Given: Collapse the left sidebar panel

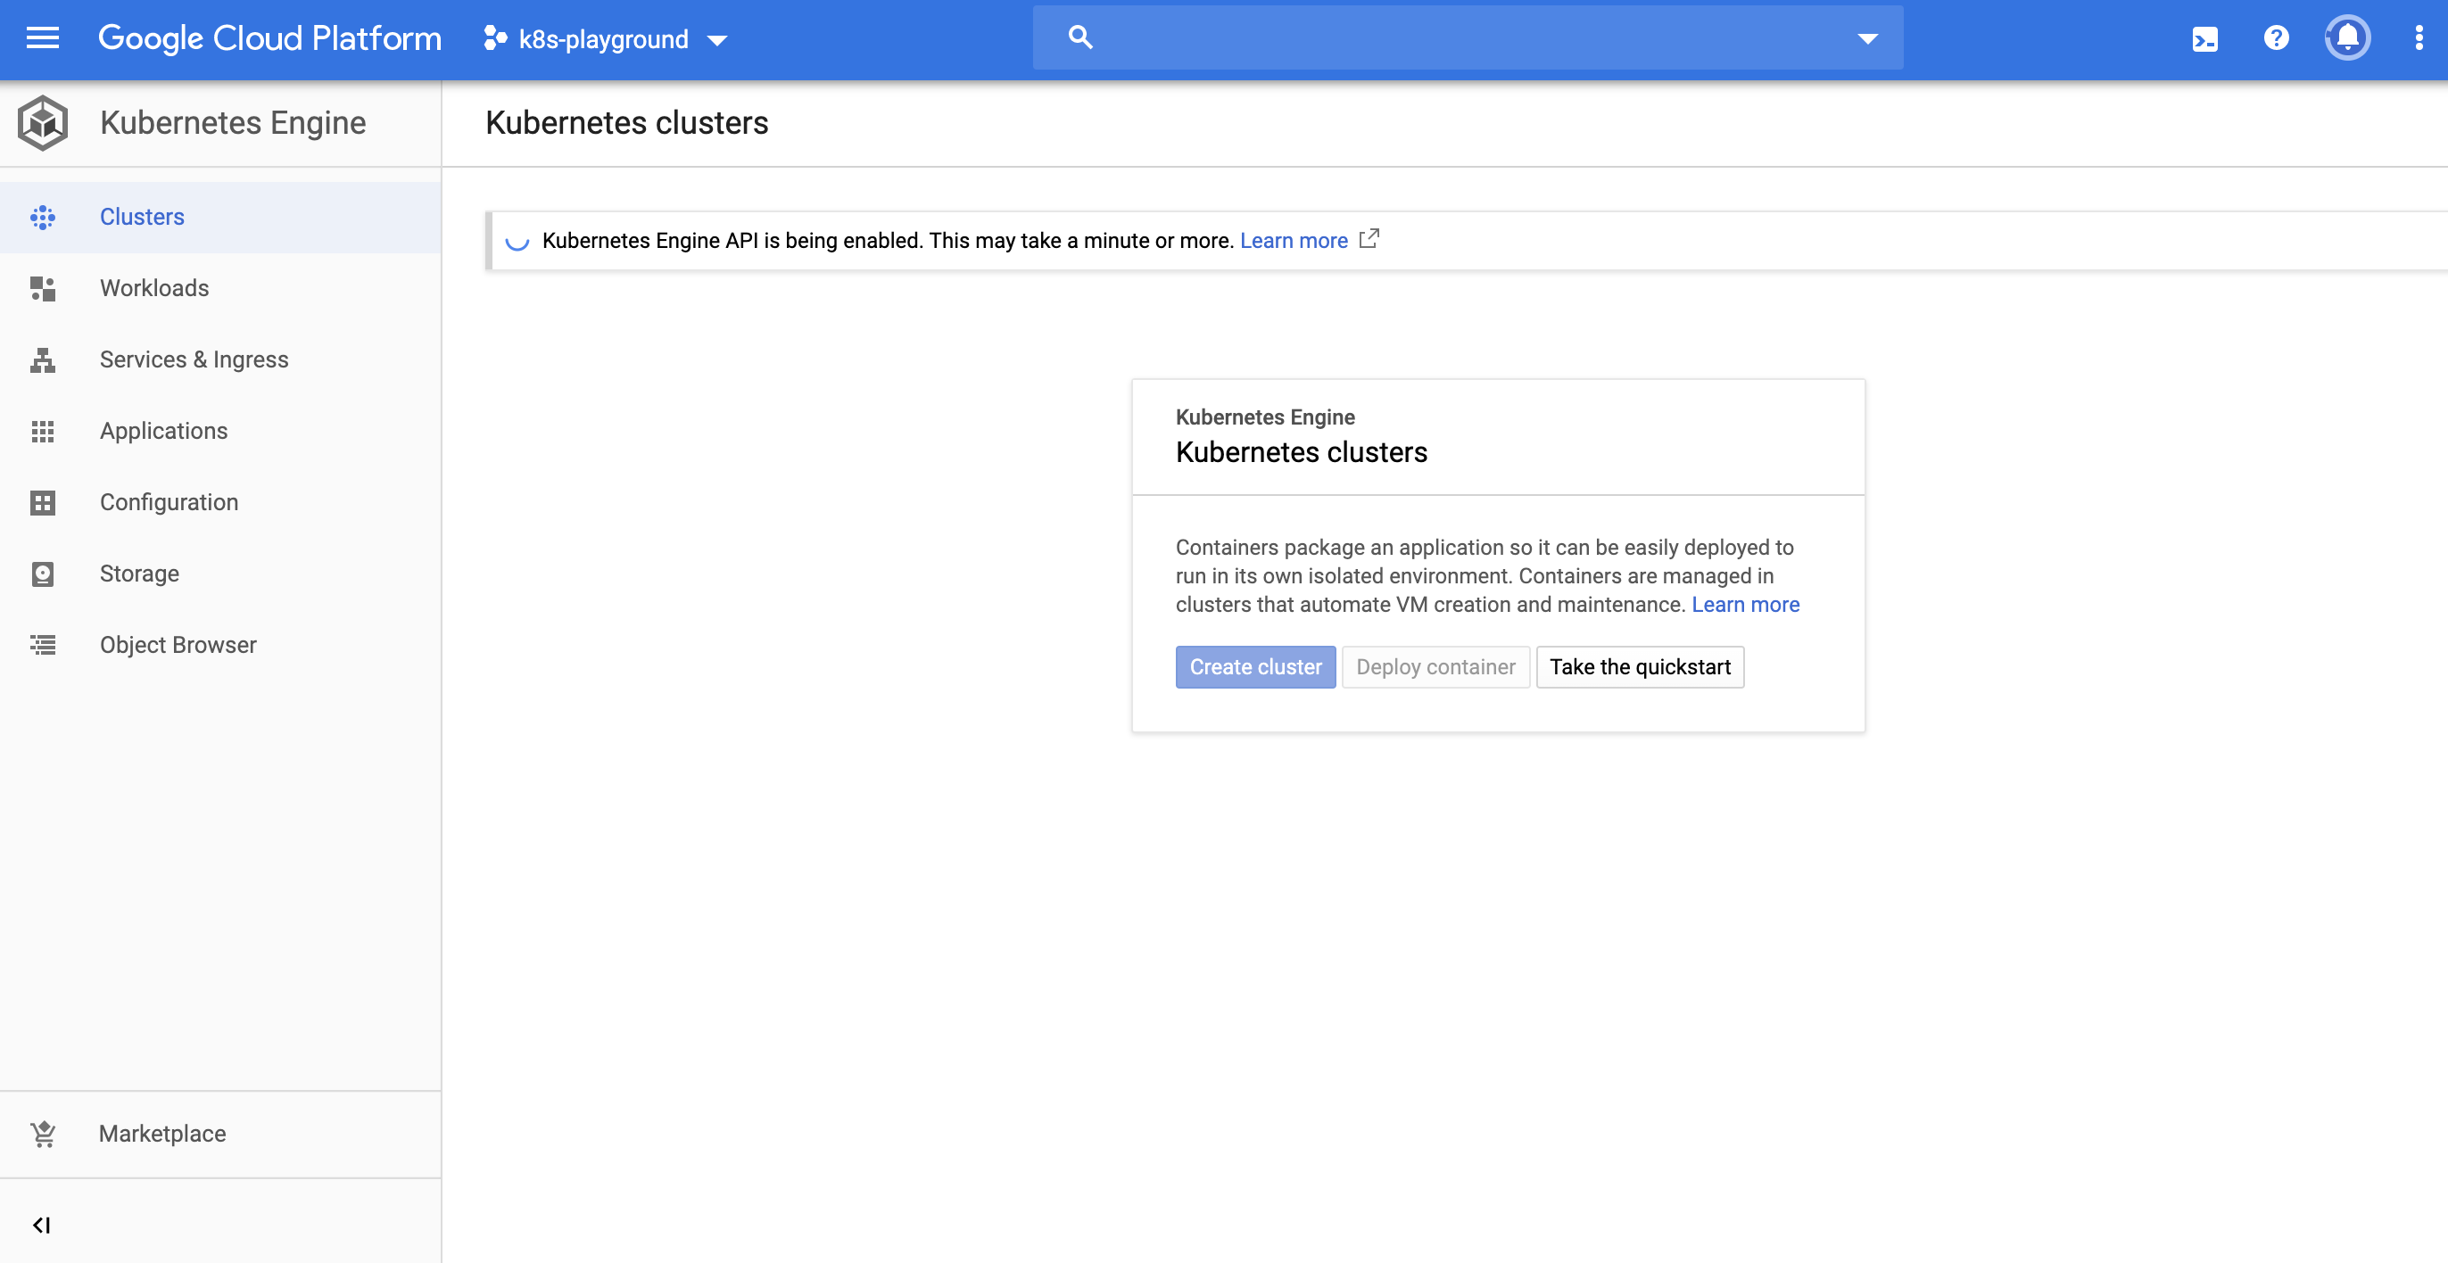Looking at the screenshot, I should point(42,1225).
